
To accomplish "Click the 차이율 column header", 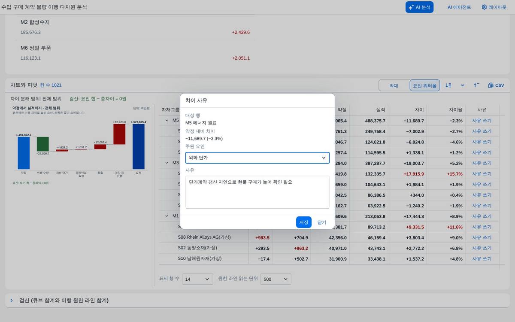I will pos(455,109).
